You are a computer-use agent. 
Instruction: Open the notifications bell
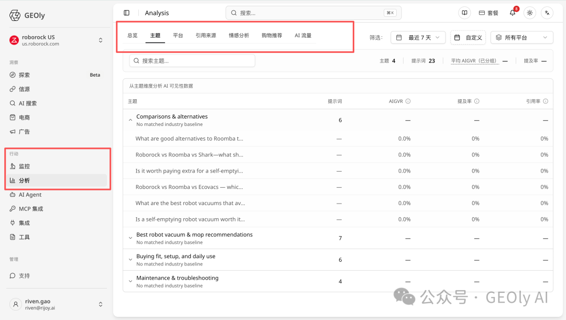[x=512, y=13]
